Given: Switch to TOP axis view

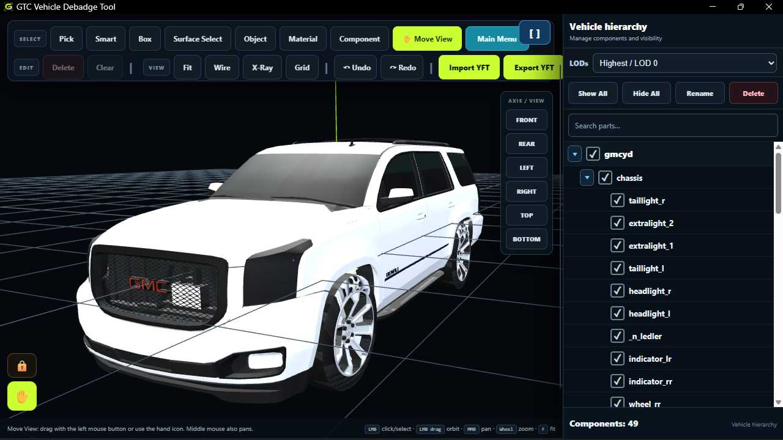Looking at the screenshot, I should [x=526, y=215].
